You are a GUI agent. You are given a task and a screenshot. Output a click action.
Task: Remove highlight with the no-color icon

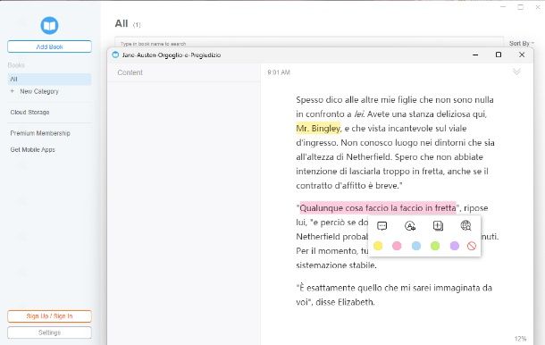(x=472, y=246)
